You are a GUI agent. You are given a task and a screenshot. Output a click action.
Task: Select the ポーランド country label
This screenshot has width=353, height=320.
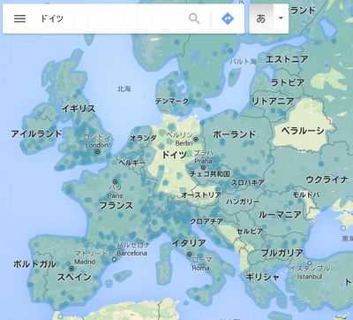pos(235,134)
